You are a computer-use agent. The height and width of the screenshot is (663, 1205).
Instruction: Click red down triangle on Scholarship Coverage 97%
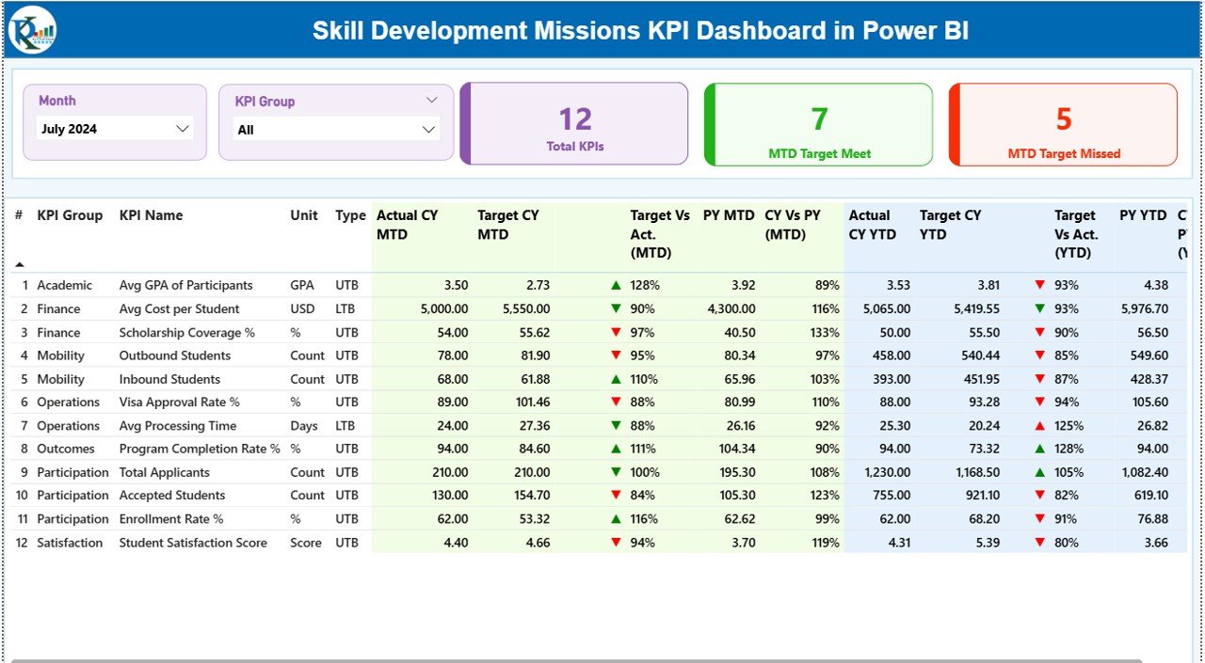point(615,331)
